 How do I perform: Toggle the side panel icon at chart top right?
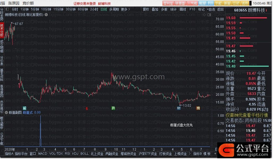209,15
